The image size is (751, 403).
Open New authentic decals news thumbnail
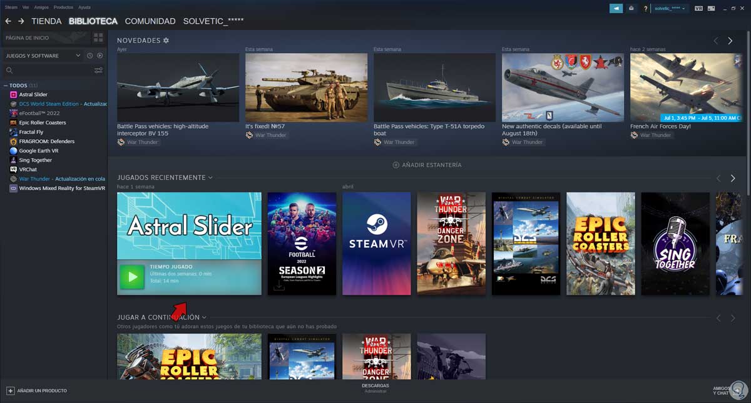(x=563, y=87)
